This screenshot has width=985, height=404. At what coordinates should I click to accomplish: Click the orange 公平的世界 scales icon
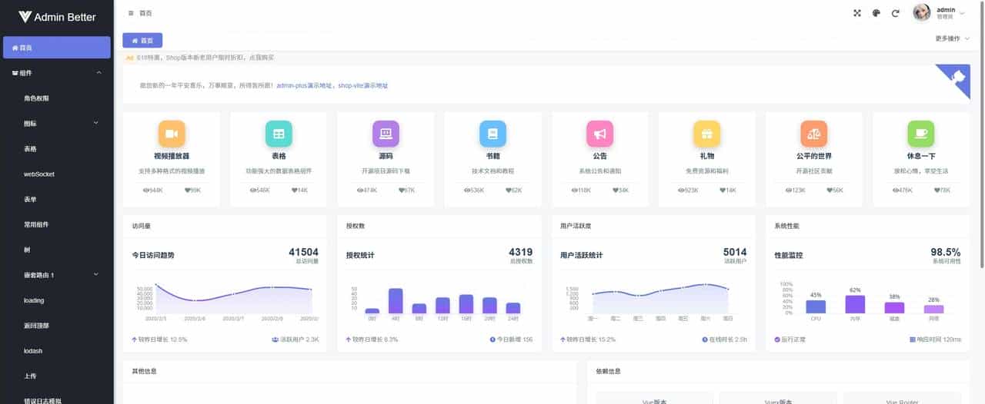click(813, 134)
